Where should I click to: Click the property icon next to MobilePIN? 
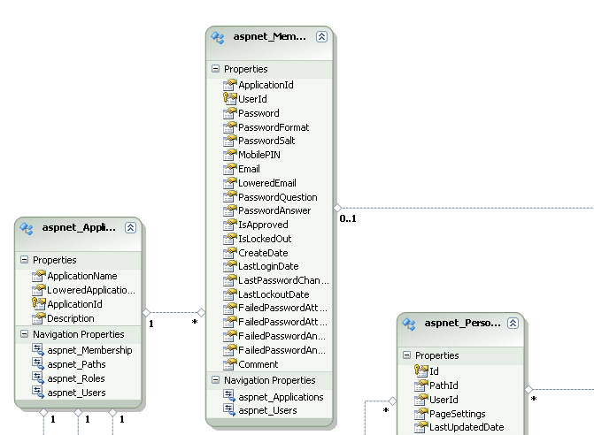coord(230,155)
